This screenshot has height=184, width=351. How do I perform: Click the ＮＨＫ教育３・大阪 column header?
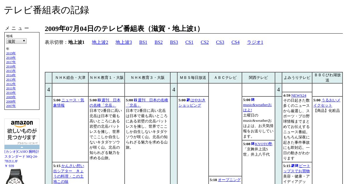(x=147, y=78)
